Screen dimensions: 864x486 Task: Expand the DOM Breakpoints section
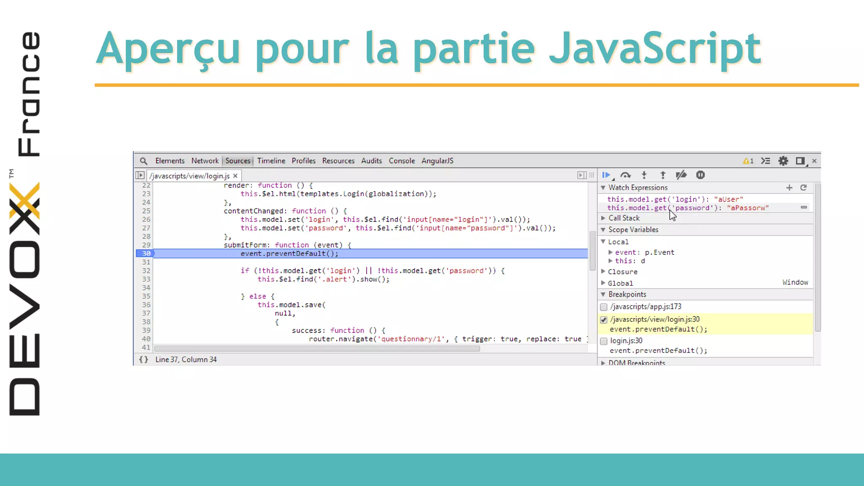(x=603, y=363)
